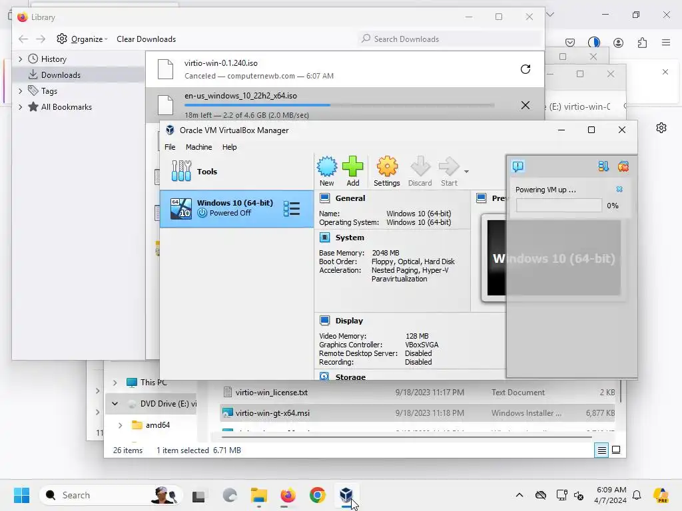Retry the virtio-win-0.1.240.iso download
The width and height of the screenshot is (682, 511).
pyautogui.click(x=525, y=69)
